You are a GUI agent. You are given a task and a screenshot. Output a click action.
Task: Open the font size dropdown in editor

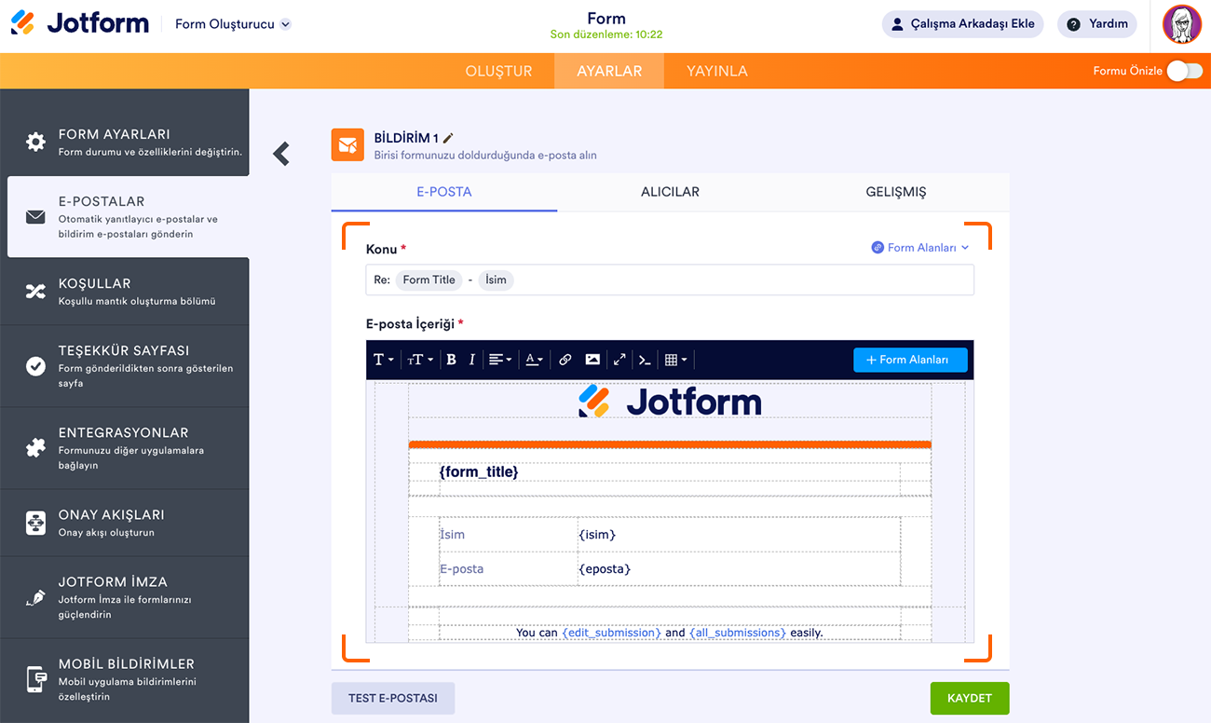coord(419,360)
